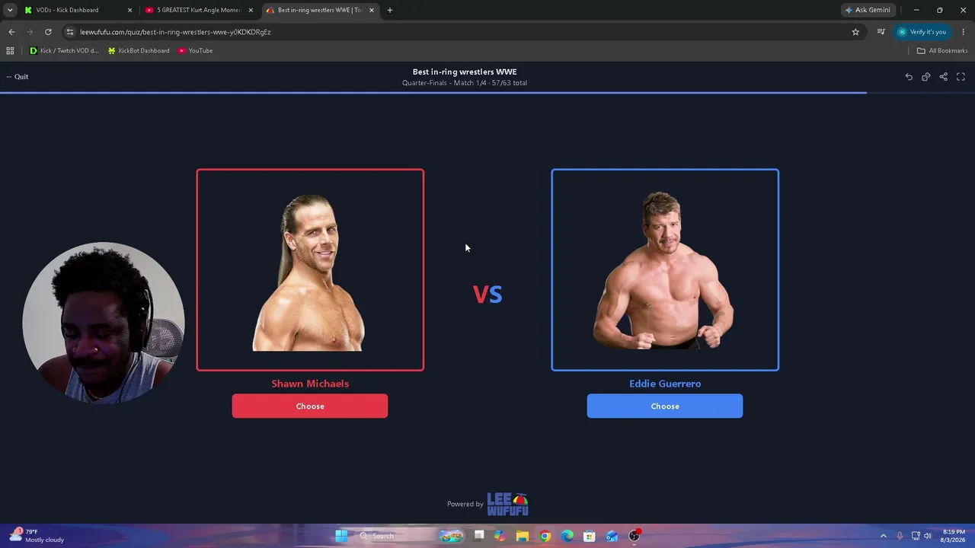Quit the quiz
This screenshot has height=548, width=975.
click(18, 77)
